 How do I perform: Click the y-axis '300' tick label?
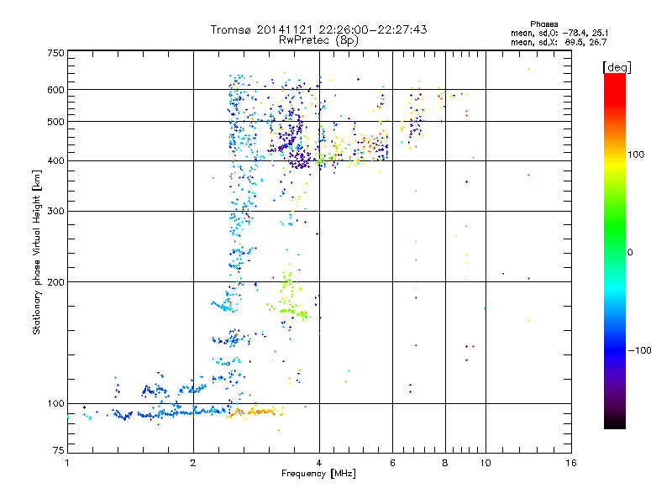pos(56,212)
